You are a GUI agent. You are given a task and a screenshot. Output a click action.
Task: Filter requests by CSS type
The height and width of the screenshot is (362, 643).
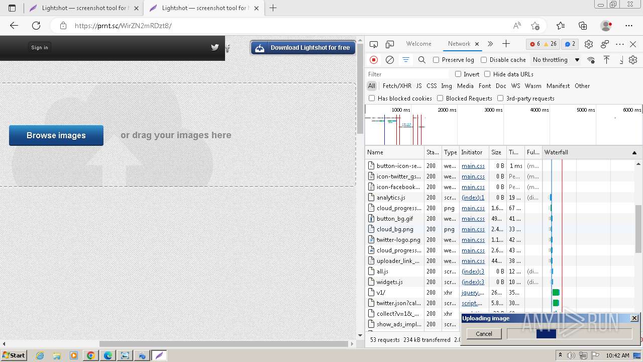(432, 86)
